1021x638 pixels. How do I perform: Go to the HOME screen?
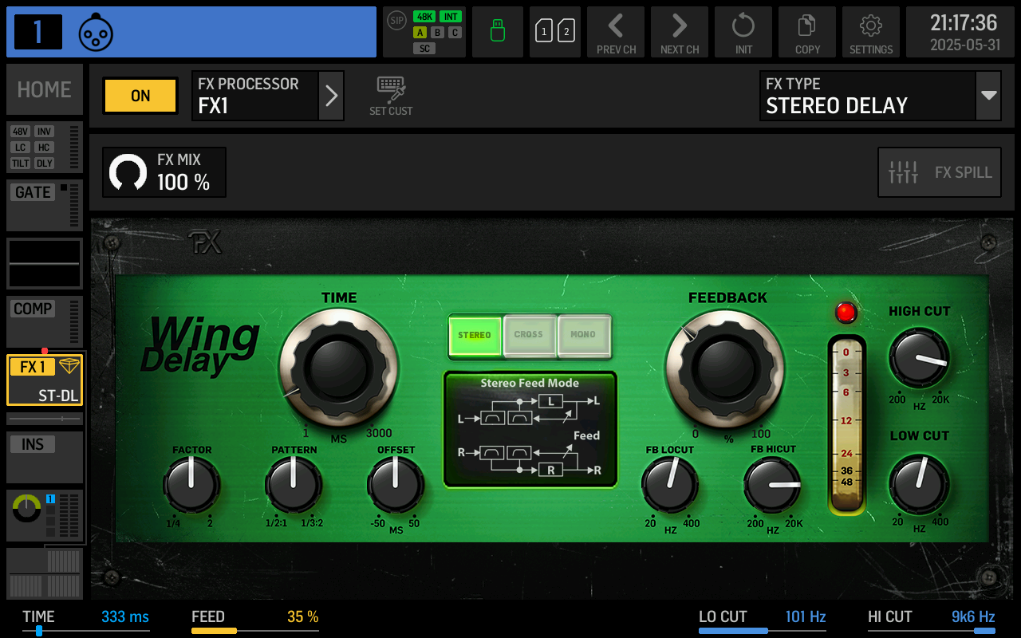(x=44, y=89)
